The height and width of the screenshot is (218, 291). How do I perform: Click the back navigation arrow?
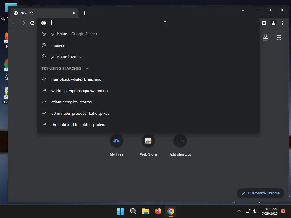click(x=14, y=23)
